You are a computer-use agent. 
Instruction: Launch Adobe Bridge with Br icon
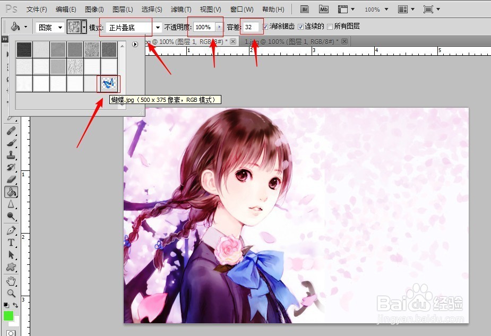click(x=304, y=10)
